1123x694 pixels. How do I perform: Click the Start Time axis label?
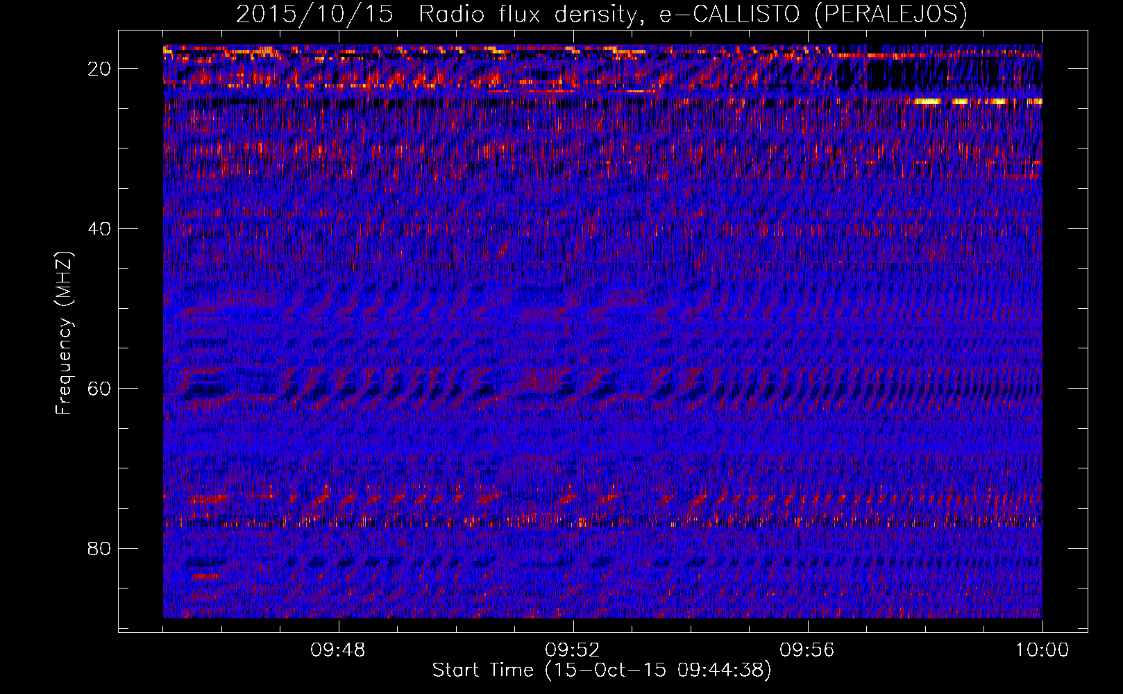(602, 670)
